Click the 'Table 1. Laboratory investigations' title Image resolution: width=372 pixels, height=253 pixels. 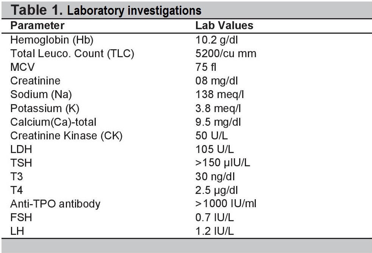tap(106, 11)
